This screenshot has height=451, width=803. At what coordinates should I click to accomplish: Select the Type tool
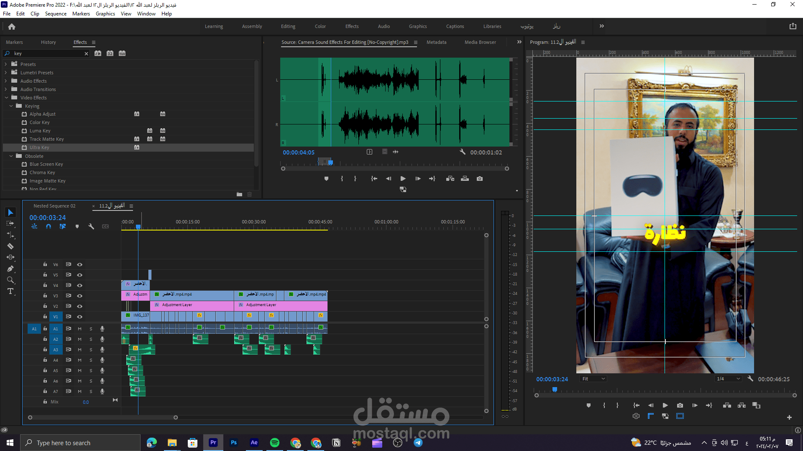point(10,291)
